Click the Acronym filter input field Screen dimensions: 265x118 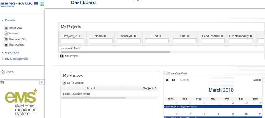129,40
